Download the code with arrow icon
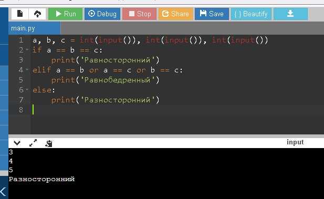Image resolution: width=324 pixels, height=199 pixels. pyautogui.click(x=291, y=14)
